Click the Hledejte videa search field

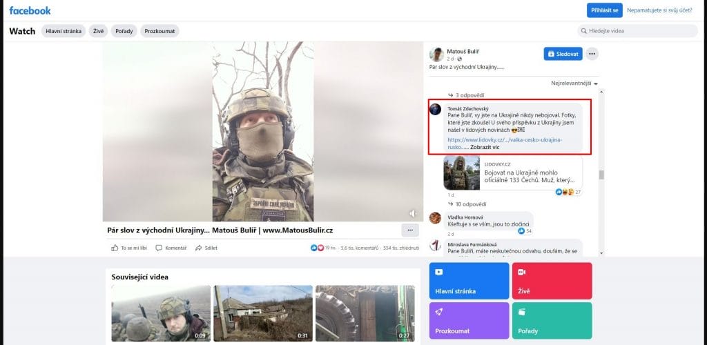(x=637, y=31)
